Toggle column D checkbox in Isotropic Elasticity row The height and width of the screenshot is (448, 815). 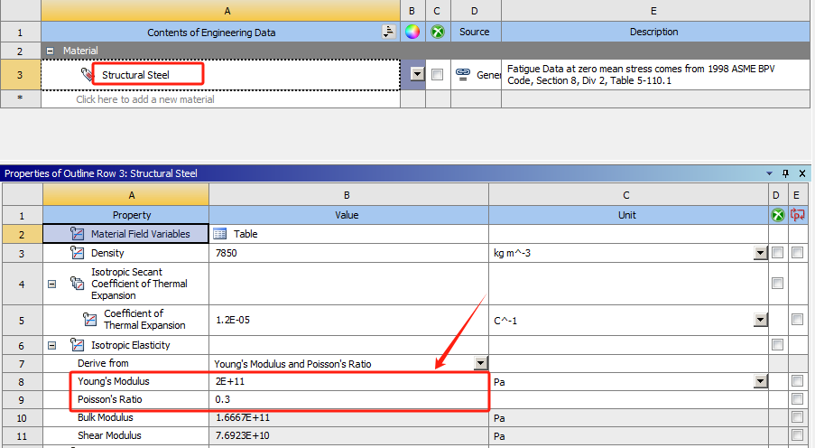point(778,344)
